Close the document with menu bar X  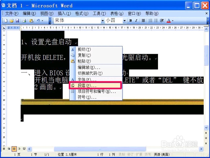tap(207, 13)
